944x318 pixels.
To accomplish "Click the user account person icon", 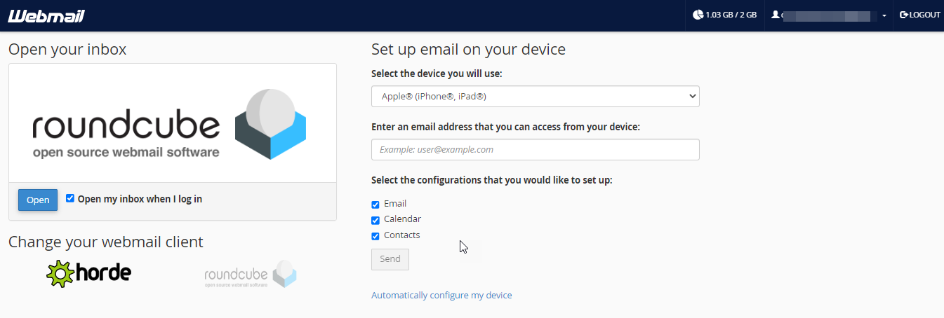I will pos(776,15).
